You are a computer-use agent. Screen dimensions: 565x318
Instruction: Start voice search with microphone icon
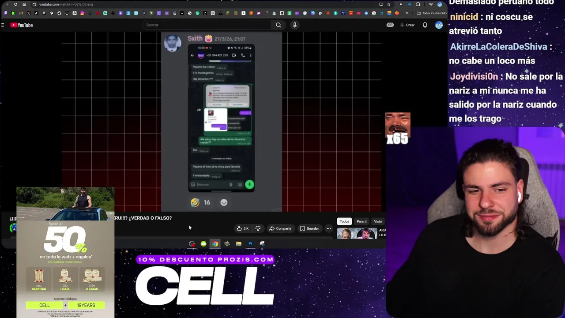295,25
